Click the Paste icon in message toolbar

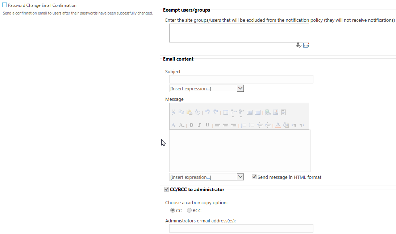(189, 112)
